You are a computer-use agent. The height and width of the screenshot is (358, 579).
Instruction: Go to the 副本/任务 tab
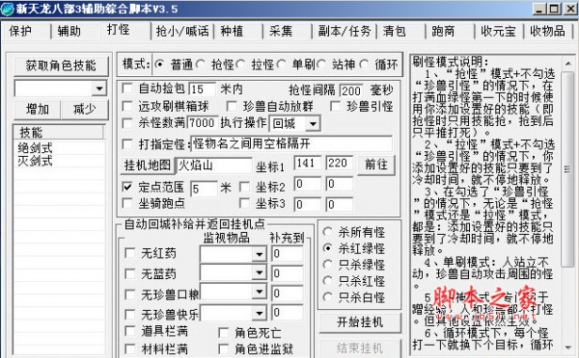coord(345,31)
